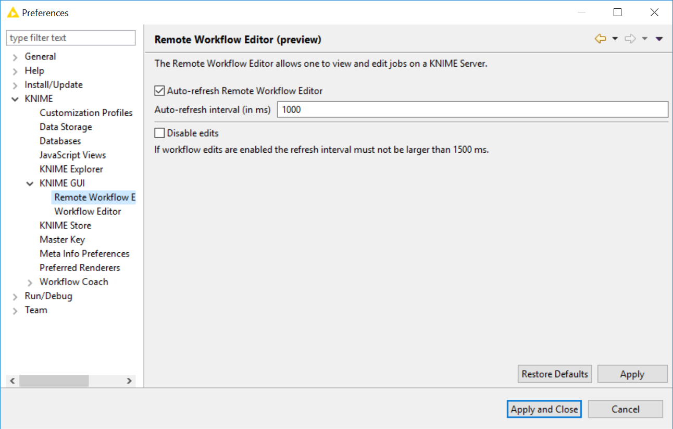Click the KNIME logo in title bar
Screen dimensions: 673x429
(x=13, y=13)
